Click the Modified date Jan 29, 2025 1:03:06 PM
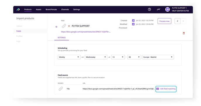201x106 pixels. pos(145,24)
